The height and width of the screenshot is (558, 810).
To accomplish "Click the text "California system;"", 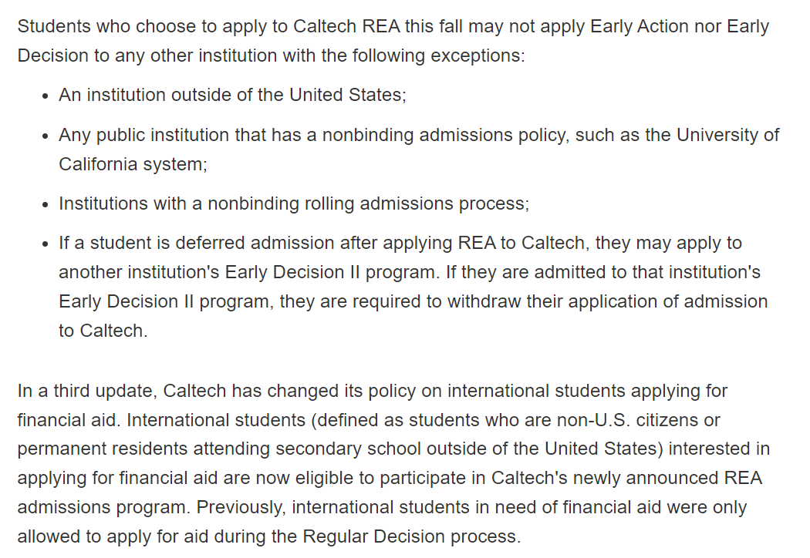I will pyautogui.click(x=133, y=164).
